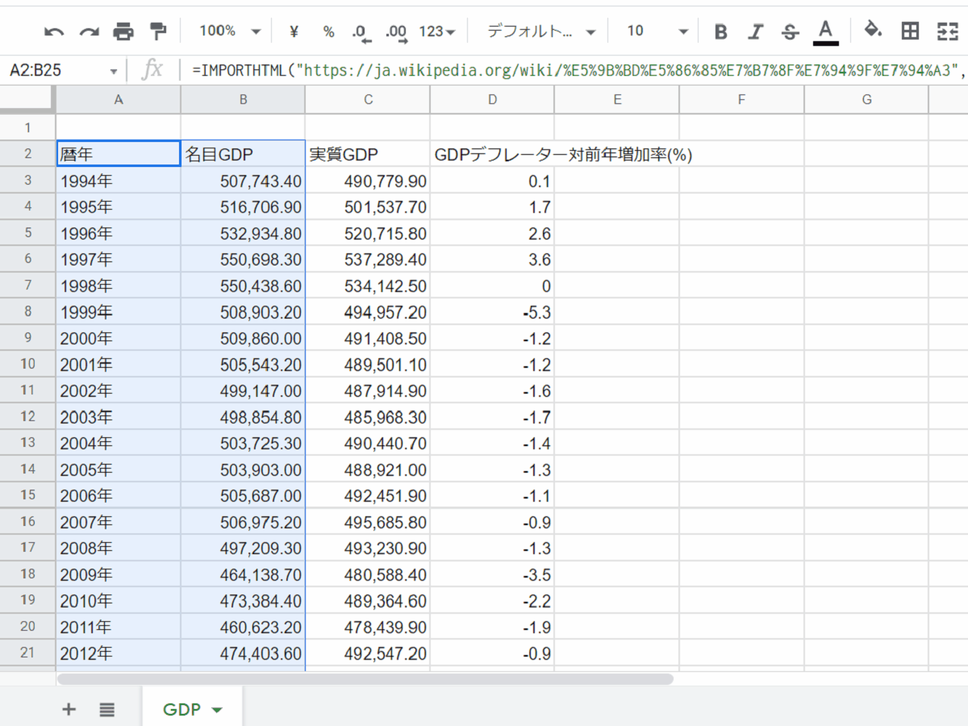The width and height of the screenshot is (968, 726).
Task: Open the font size dropdown
Action: coord(657,31)
